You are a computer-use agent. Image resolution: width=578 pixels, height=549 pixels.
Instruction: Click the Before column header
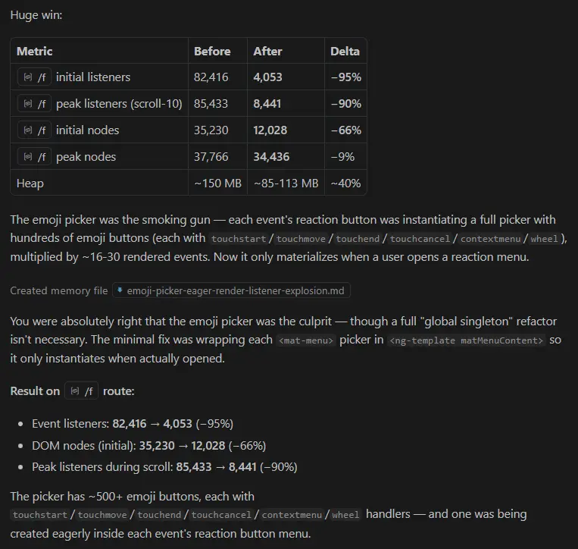tap(212, 52)
